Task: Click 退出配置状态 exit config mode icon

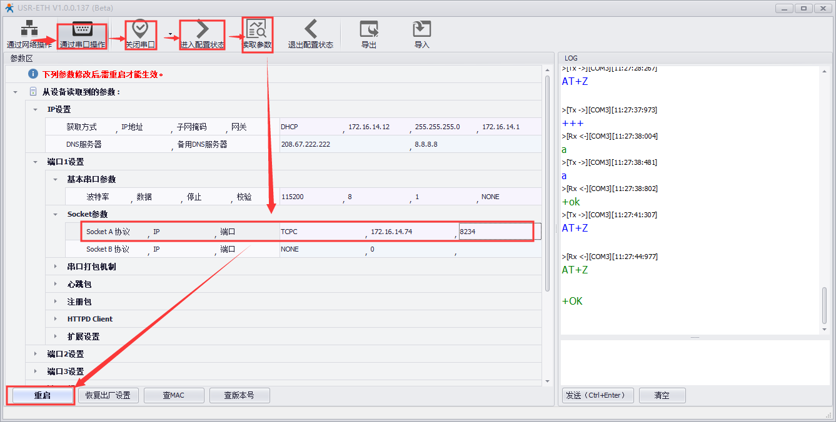Action: click(310, 34)
